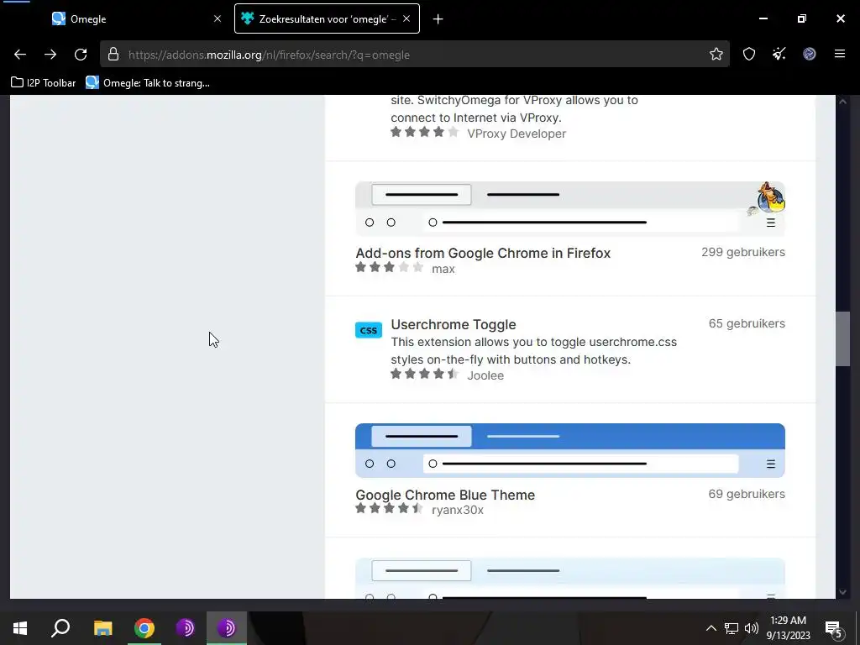Click 299 gebruikers text

742,252
